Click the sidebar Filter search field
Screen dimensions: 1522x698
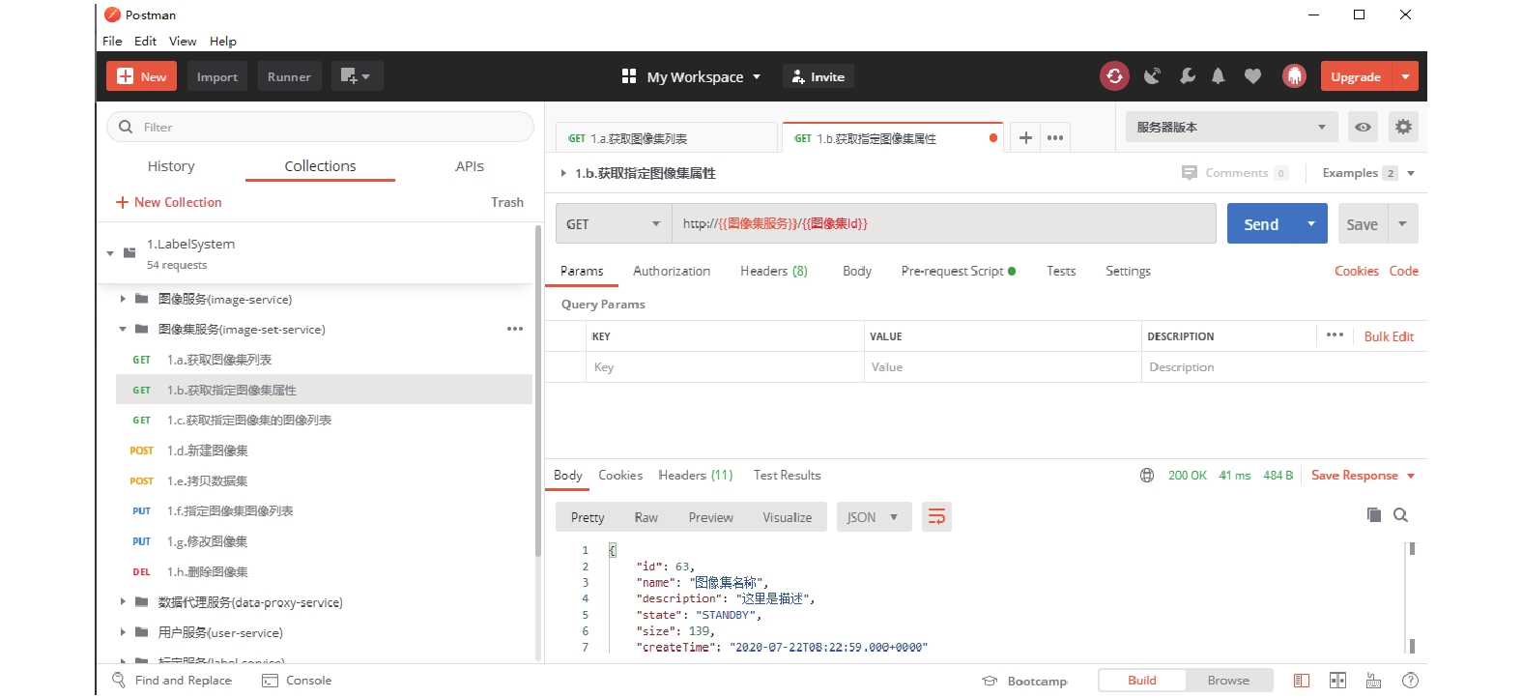tap(320, 127)
